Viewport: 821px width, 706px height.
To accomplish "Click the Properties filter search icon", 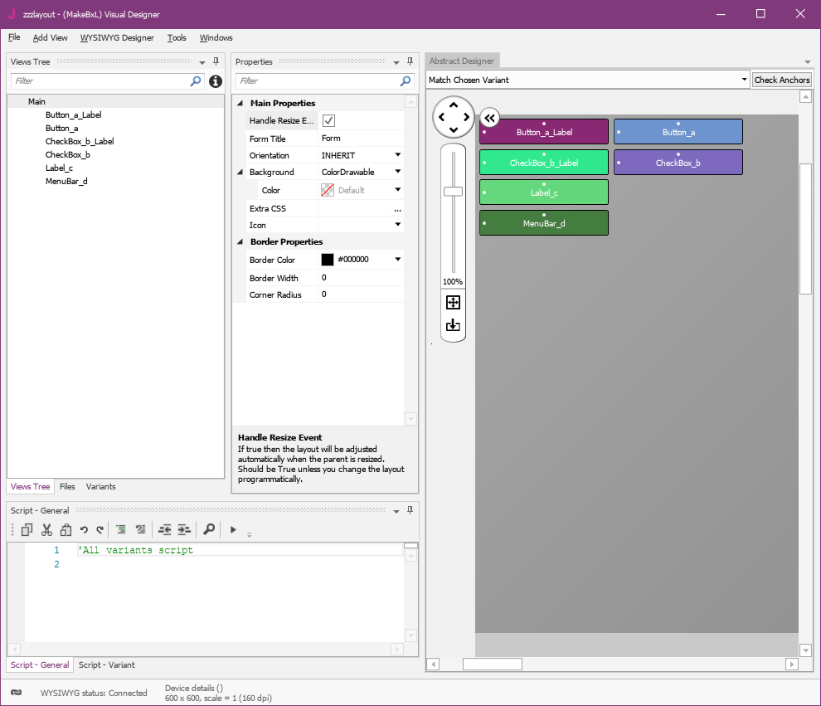I will coord(406,80).
